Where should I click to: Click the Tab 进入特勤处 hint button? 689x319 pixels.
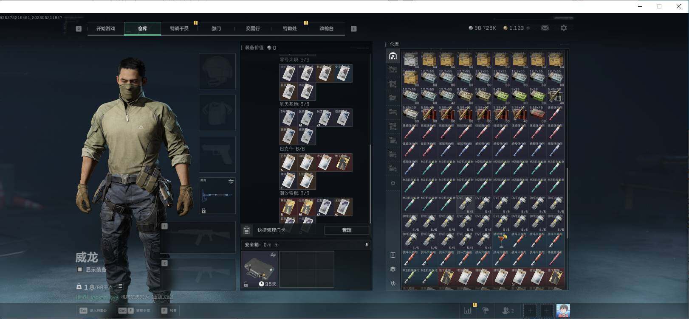coord(93,311)
